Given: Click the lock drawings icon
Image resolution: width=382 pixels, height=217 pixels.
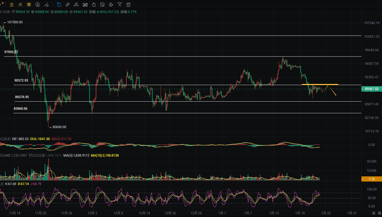Looking at the screenshot, I should (94, 5).
